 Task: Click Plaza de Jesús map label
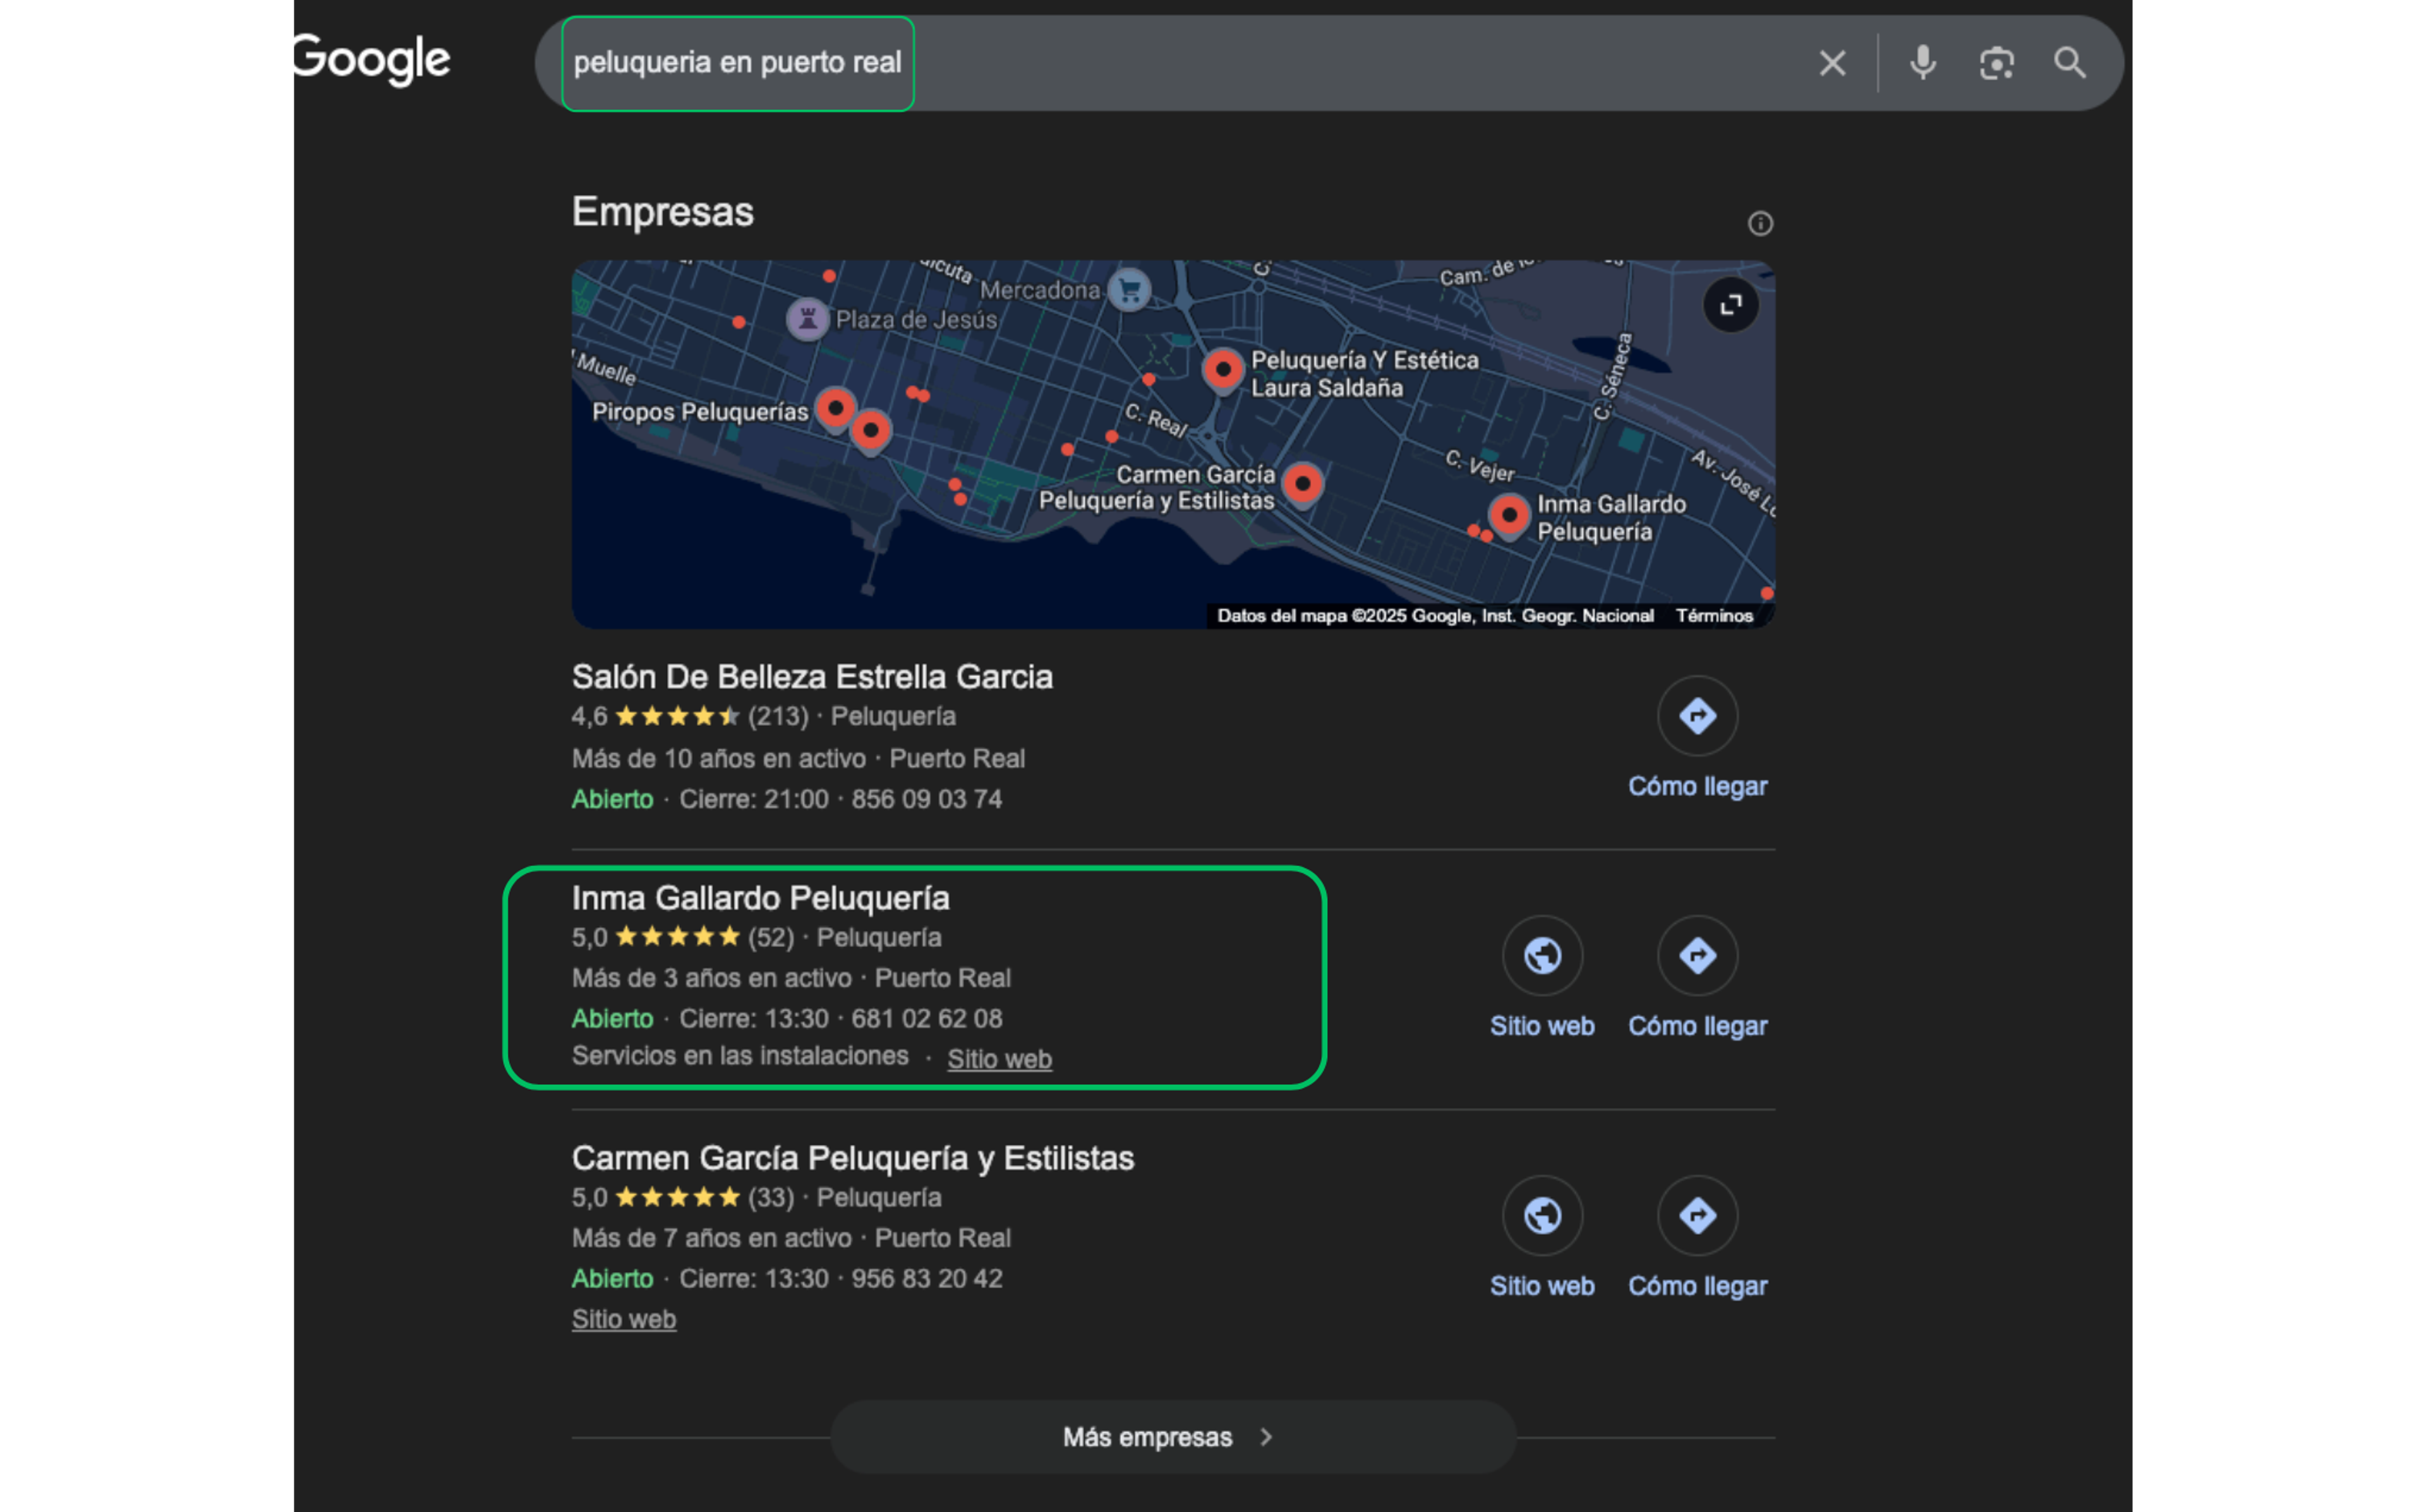tap(916, 320)
